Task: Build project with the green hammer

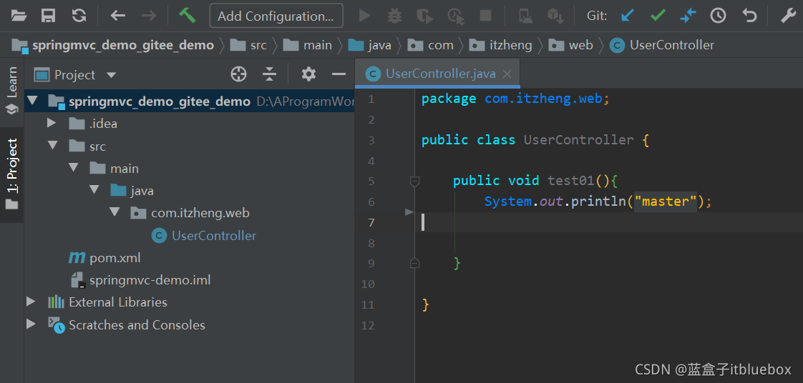Action: (188, 15)
